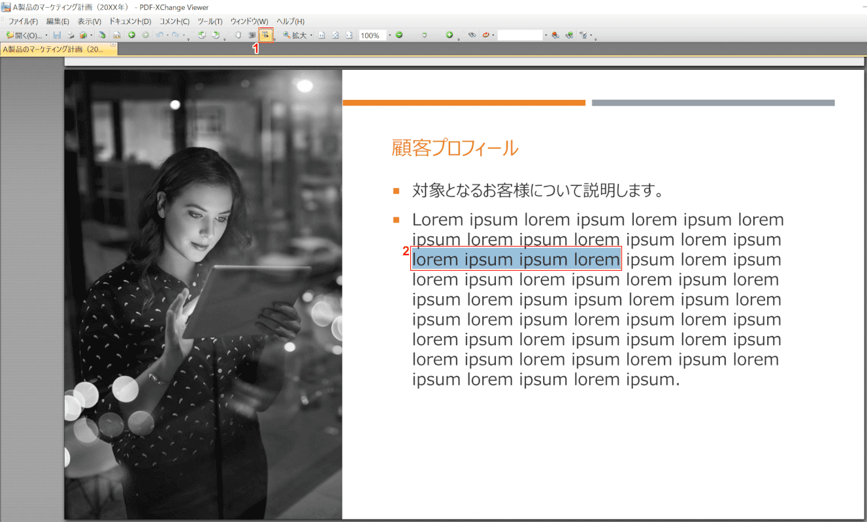The image size is (867, 522).
Task: Click the zoom slider handle
Action: 424,35
